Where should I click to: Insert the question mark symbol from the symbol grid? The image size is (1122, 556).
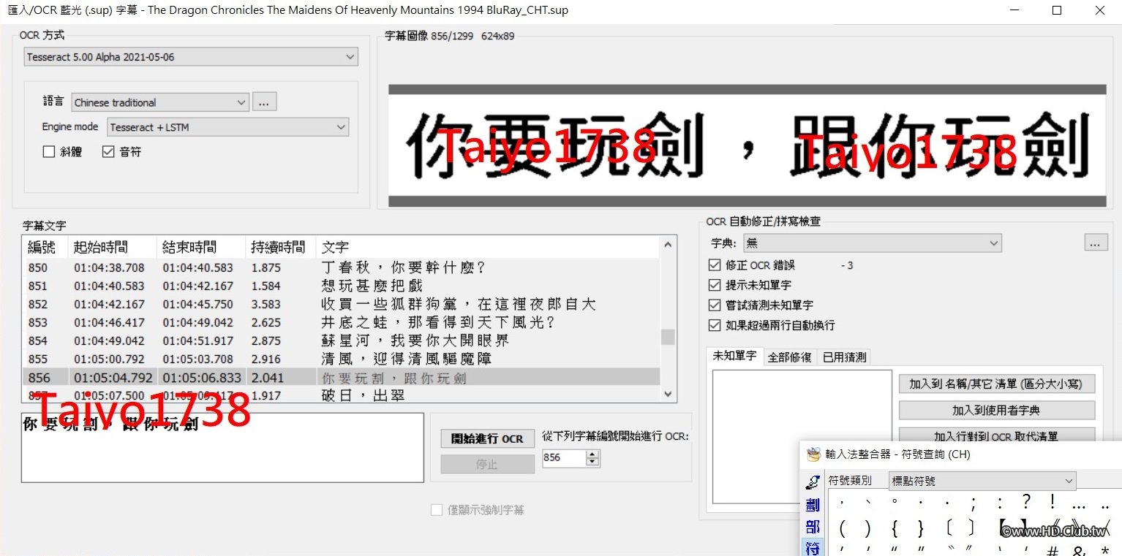tap(1026, 502)
